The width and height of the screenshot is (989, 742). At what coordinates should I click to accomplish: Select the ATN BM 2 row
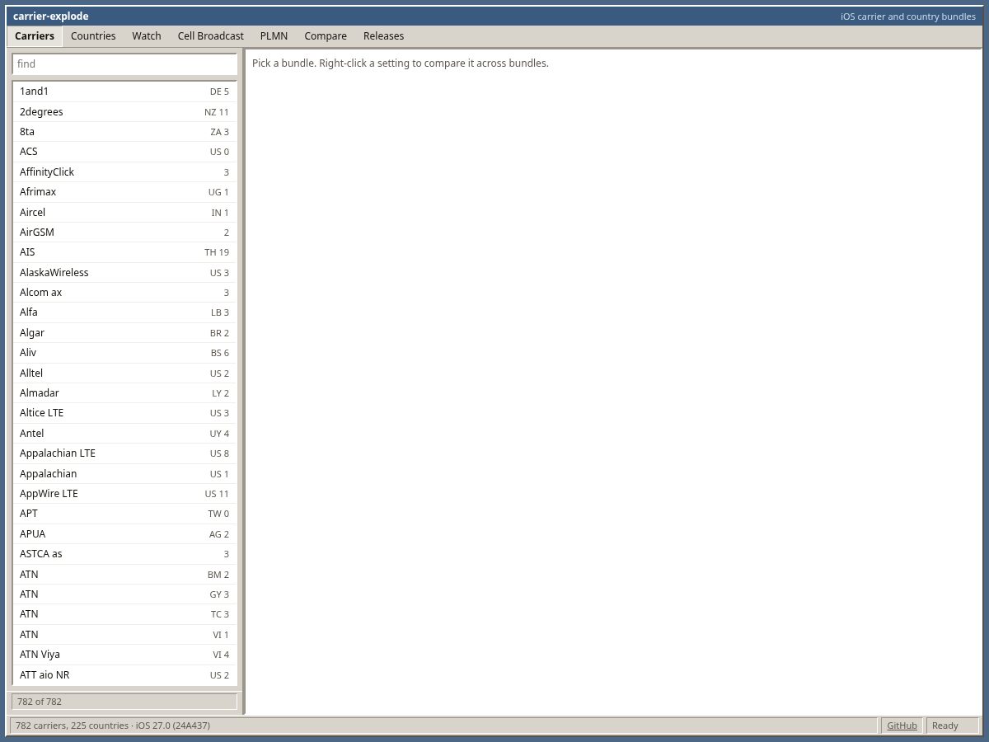(124, 575)
